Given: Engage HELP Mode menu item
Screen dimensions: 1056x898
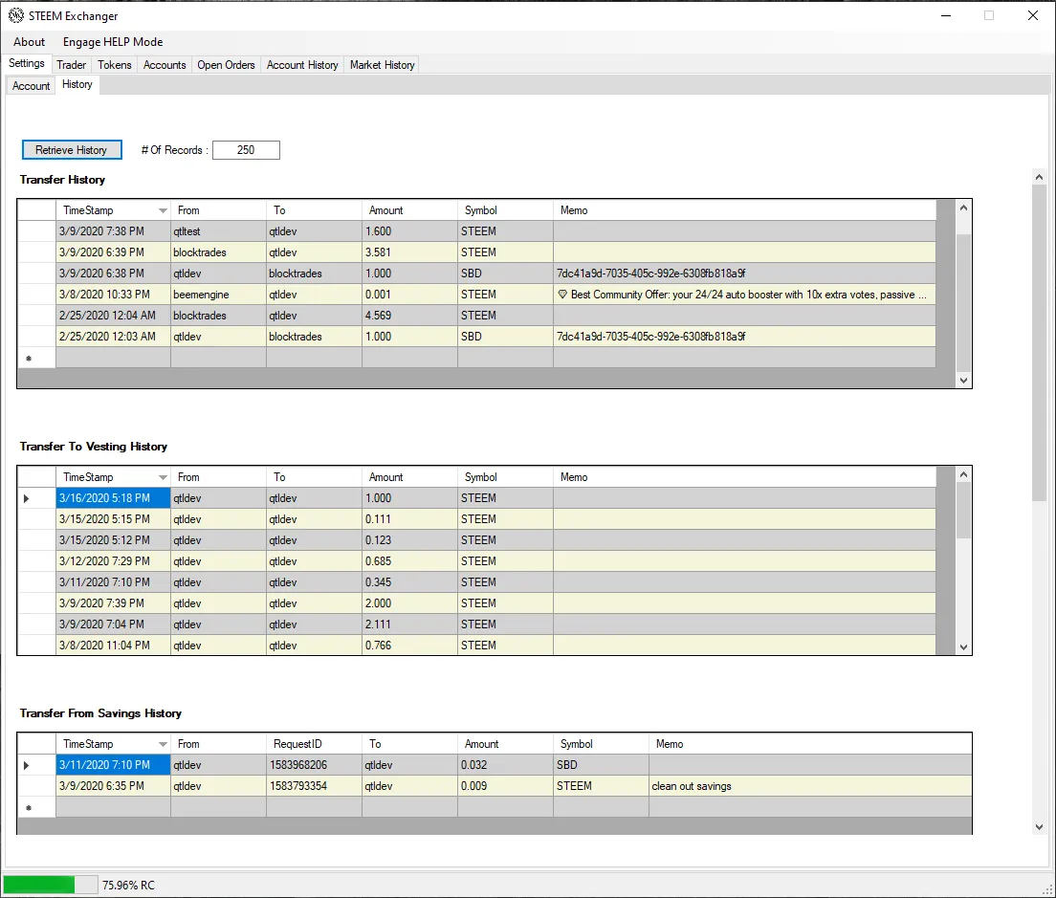Looking at the screenshot, I should (x=113, y=42).
